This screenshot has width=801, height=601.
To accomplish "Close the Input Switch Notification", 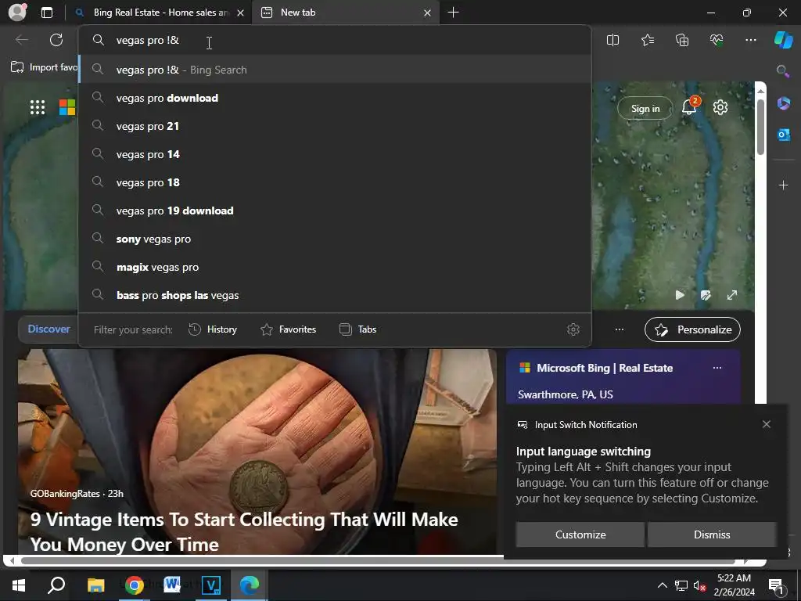I will [767, 424].
